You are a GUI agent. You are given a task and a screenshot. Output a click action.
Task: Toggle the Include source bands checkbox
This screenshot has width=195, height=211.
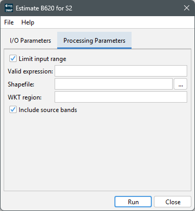click(x=13, y=109)
